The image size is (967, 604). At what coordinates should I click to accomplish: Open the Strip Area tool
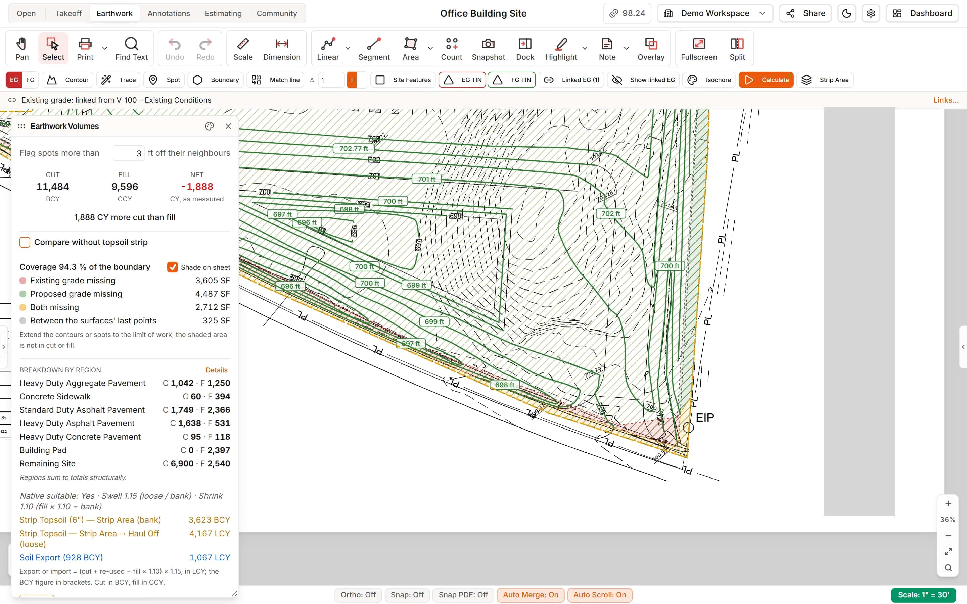click(825, 80)
